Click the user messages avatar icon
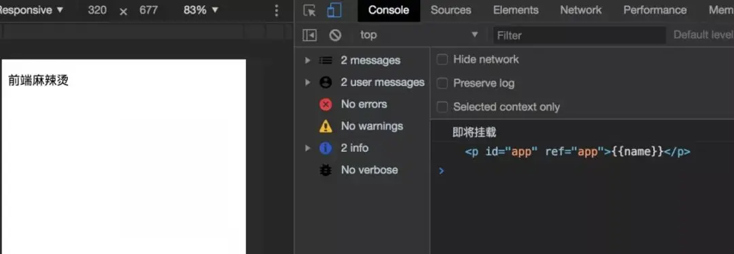 (x=326, y=82)
